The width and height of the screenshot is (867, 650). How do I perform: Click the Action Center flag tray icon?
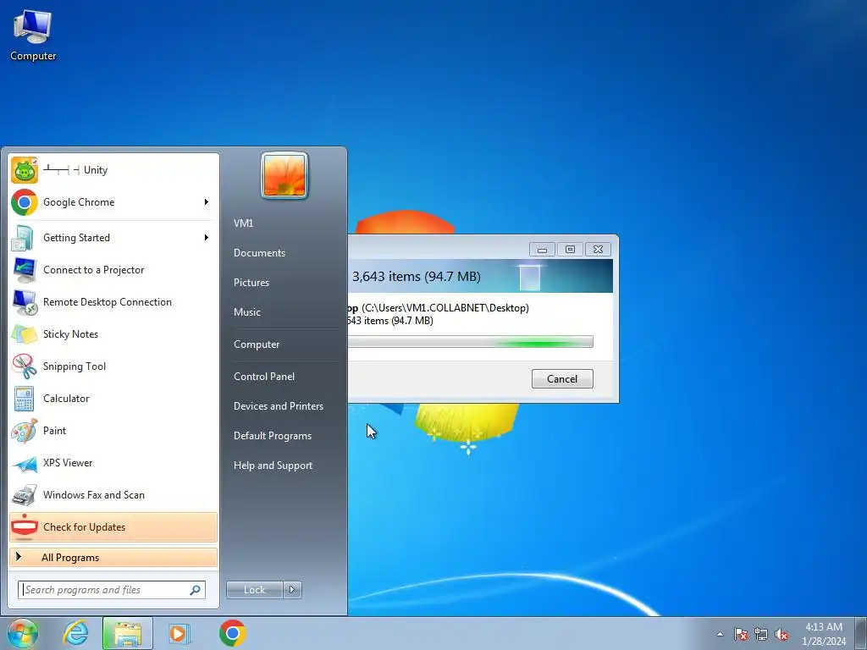pyautogui.click(x=740, y=635)
